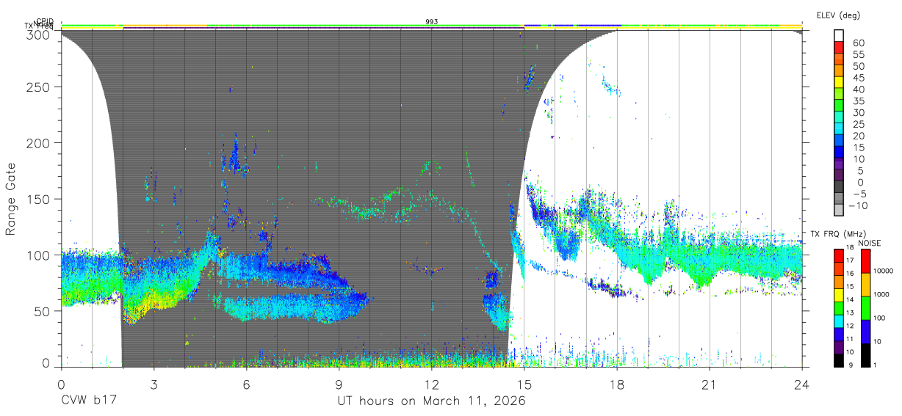Screen dimensions: 902x416
Task: Click the '24' tick on the UT hours axis
Action: click(x=802, y=384)
